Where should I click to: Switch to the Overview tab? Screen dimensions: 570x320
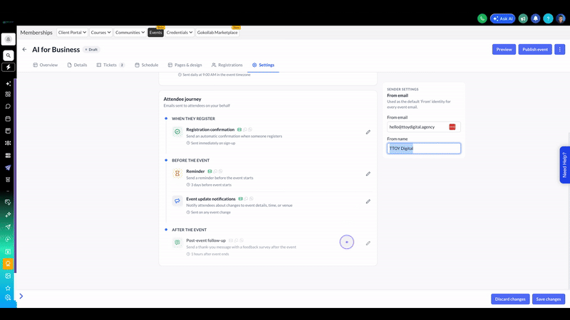point(46,65)
